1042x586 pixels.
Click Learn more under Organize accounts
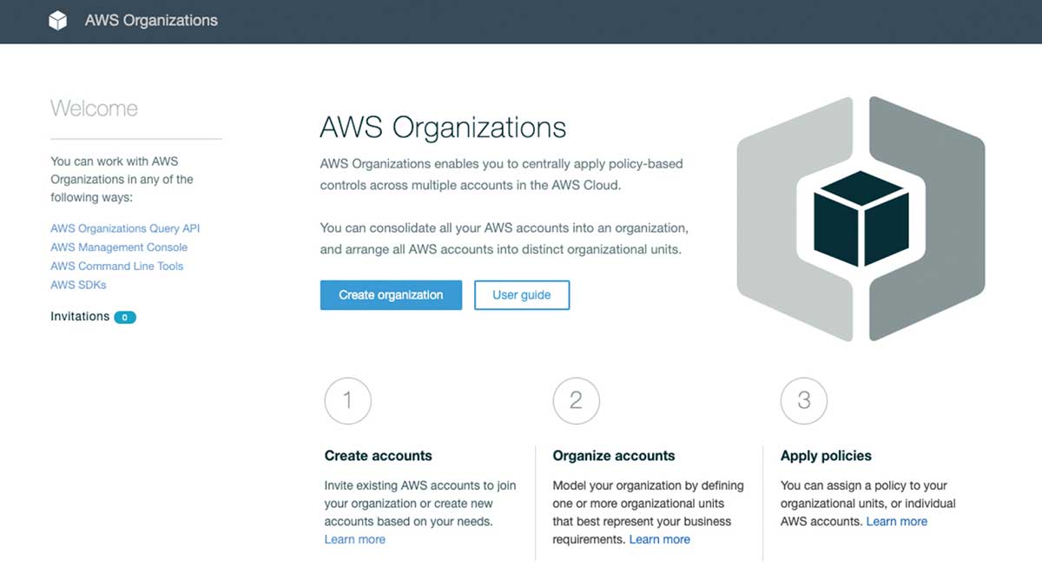[660, 539]
